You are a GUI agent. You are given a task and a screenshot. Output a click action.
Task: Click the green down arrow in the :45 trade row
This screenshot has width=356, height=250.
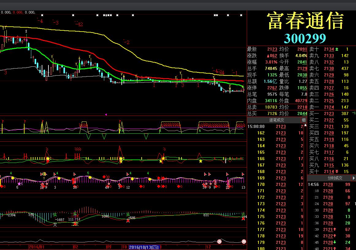pos(335,242)
